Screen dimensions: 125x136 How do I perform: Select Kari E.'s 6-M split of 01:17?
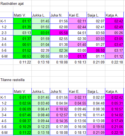(x=78, y=56)
